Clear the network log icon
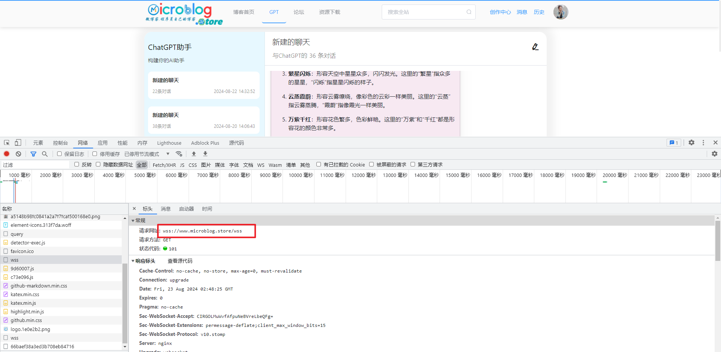Viewport: 721px width, 352px height. point(18,154)
